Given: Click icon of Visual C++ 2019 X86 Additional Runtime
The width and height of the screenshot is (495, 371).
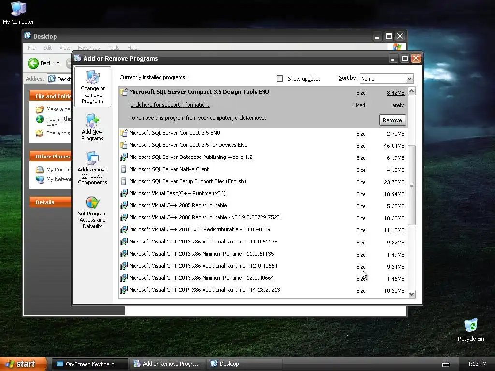Looking at the screenshot, I should coord(124,290).
